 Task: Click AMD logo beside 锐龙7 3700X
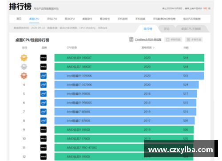pos(44,139)
